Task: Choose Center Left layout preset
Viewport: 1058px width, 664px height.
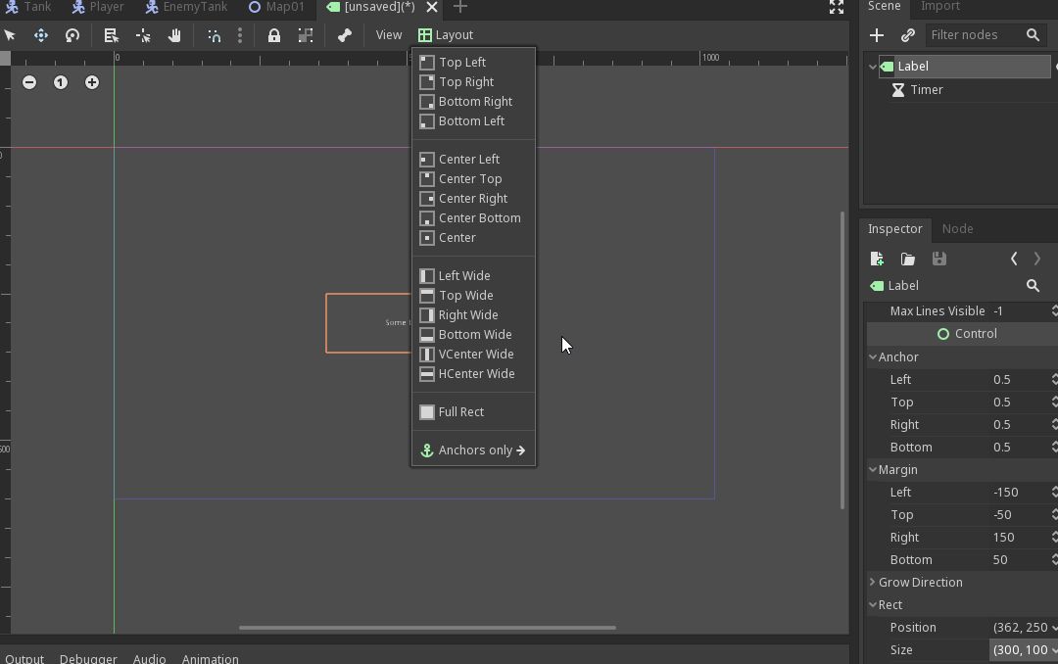Action: (474, 160)
